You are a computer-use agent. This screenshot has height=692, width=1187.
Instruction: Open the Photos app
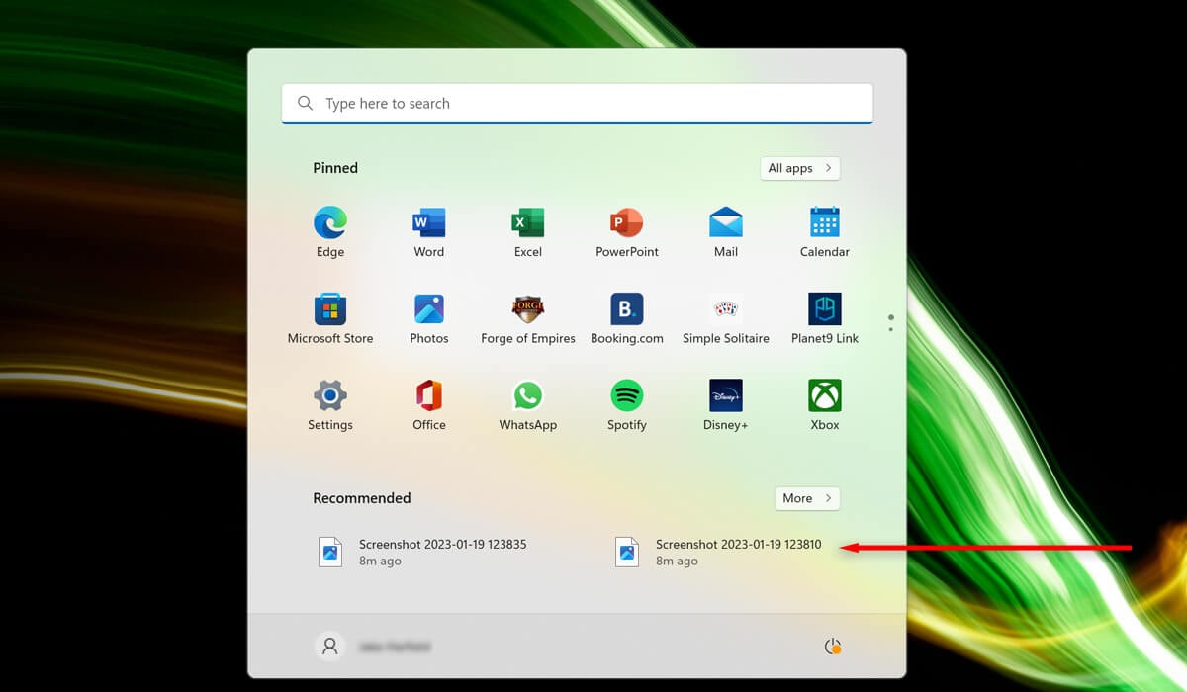pyautogui.click(x=429, y=309)
